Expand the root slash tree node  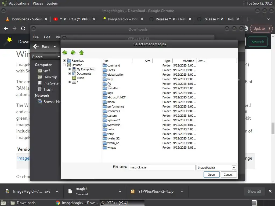70,82
